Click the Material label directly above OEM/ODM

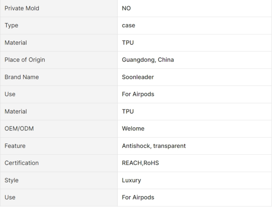click(x=16, y=111)
